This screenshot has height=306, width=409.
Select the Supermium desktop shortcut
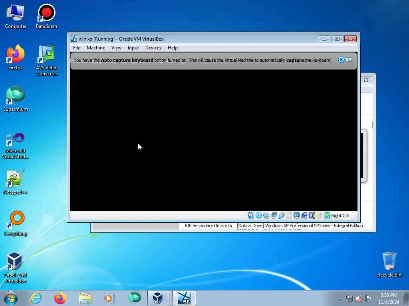(x=16, y=99)
